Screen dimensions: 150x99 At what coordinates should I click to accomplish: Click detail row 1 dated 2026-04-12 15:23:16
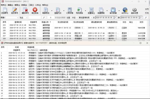click(x=75, y=53)
